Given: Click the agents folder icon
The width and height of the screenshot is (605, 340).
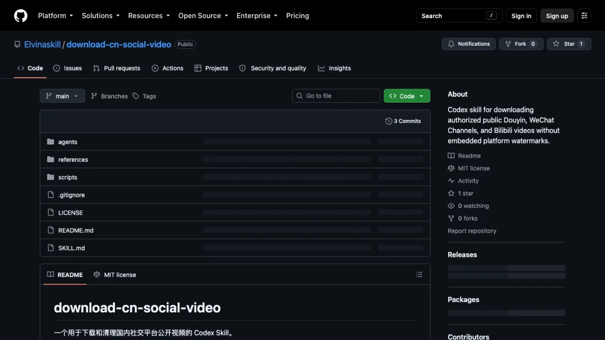Looking at the screenshot, I should click(x=50, y=142).
